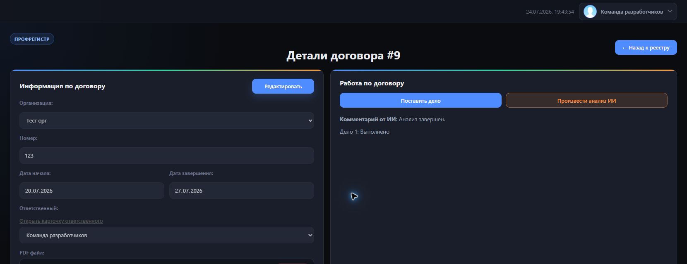Click the Редактировать button

point(283,86)
